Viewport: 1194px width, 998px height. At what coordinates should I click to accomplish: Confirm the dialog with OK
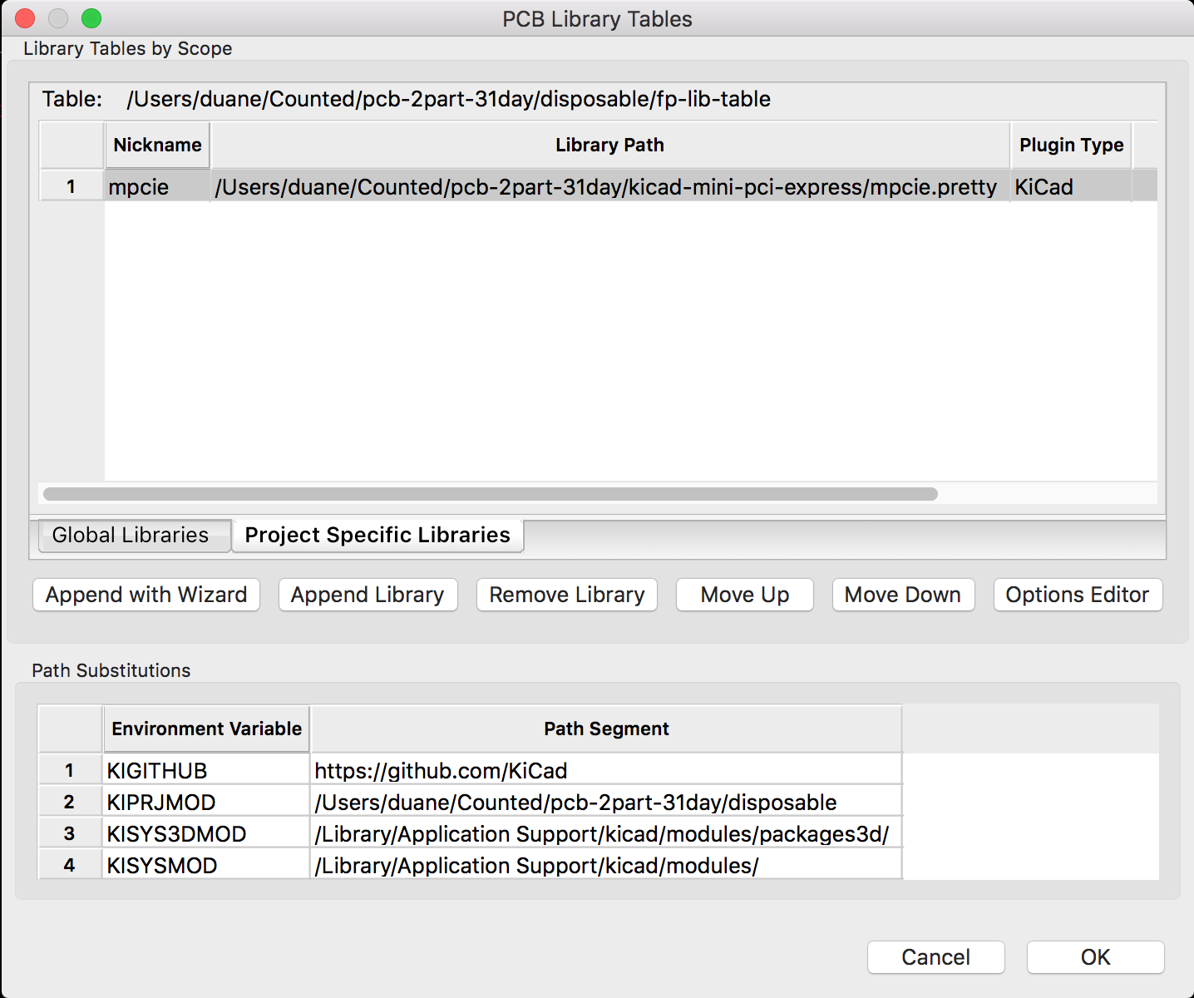coord(1095,957)
